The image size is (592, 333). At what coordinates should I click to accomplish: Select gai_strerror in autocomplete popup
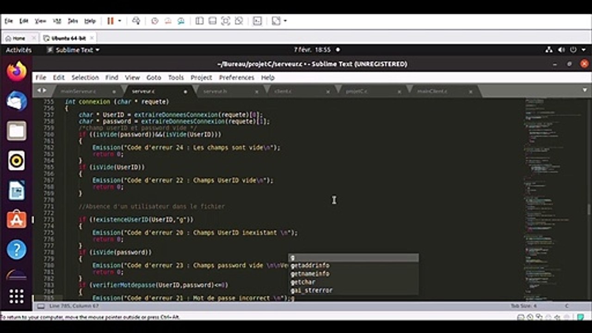pos(353,290)
